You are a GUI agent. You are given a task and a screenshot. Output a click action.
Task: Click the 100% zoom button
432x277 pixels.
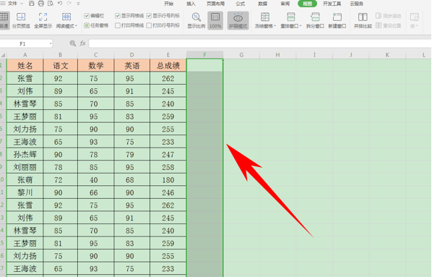(x=215, y=20)
